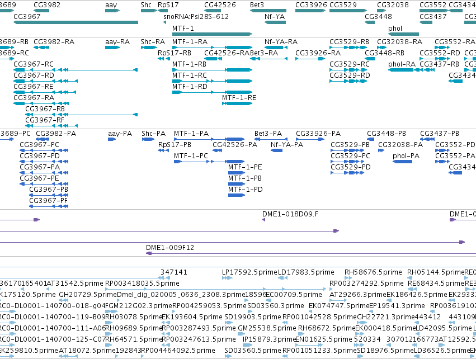476x359 pixels.
Task: Select the CG3529-RC transcript label
Action: pos(350,64)
